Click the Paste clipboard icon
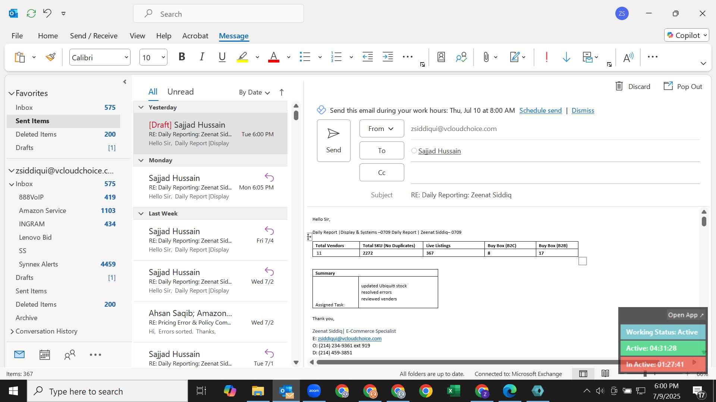The height and width of the screenshot is (402, 716). click(x=20, y=57)
